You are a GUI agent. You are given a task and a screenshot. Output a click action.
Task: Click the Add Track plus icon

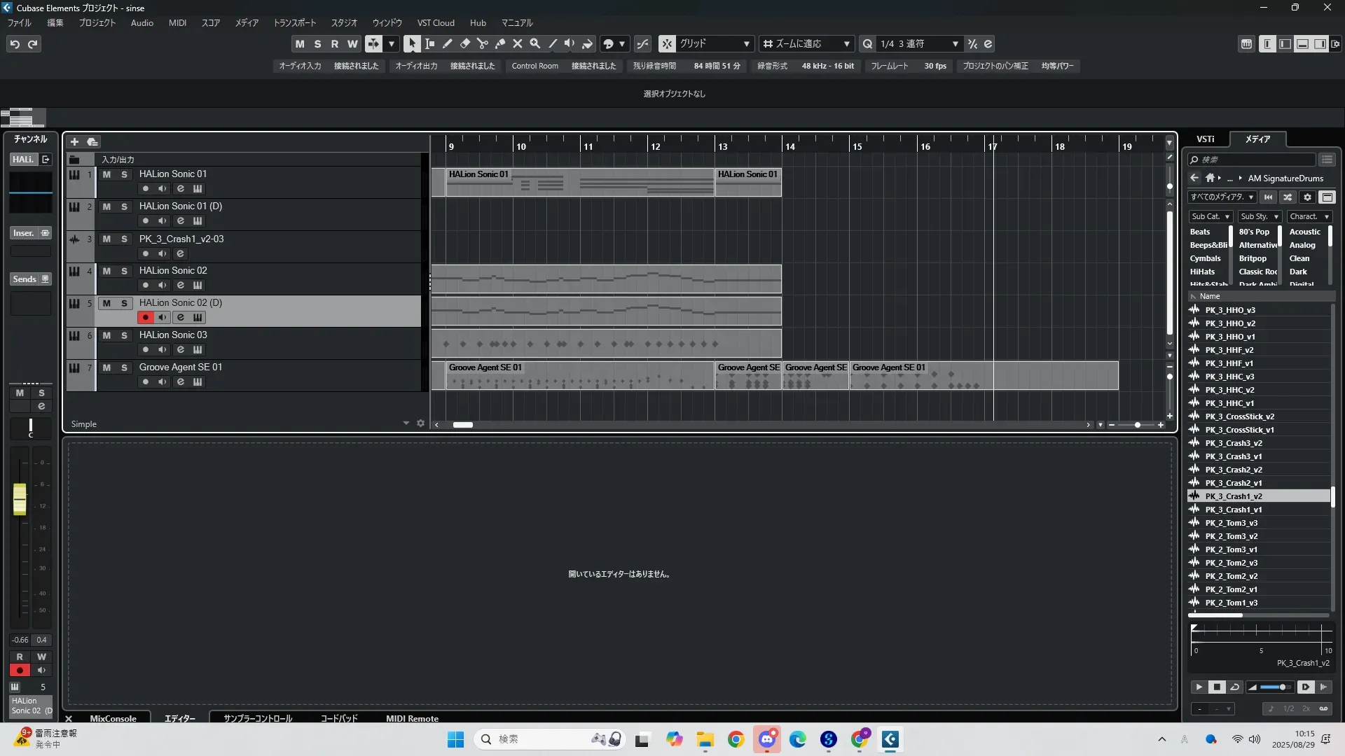(x=74, y=141)
